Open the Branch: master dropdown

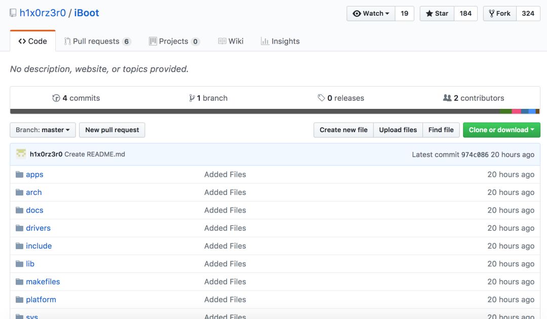pyautogui.click(x=43, y=130)
